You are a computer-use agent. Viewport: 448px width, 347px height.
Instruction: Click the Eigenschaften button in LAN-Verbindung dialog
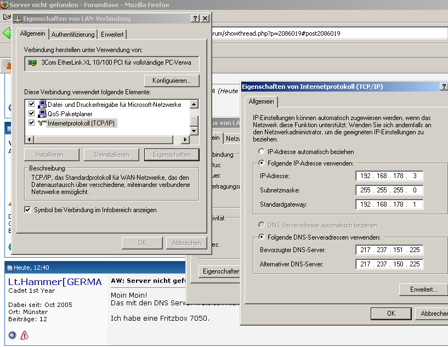tap(172, 155)
